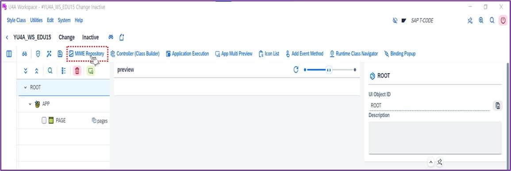
Task: Click the search magnifier icon in header
Action: 492,20
